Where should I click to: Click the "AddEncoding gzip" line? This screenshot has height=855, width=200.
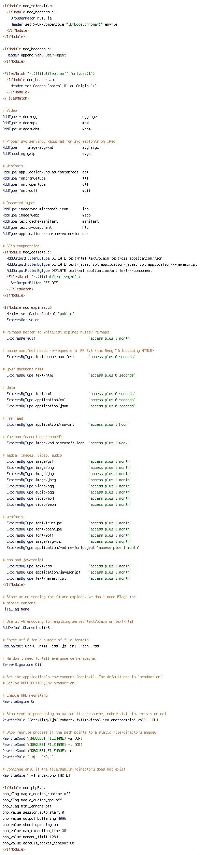click(x=46, y=154)
